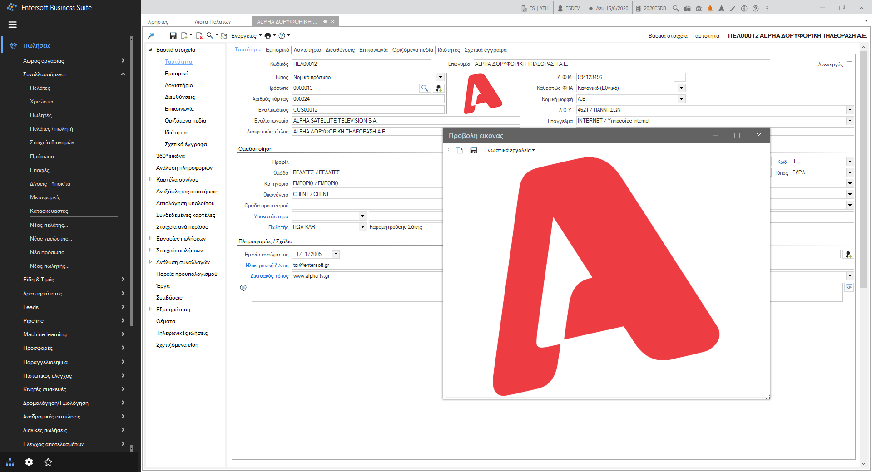Screen dimensions: 872x472
Task: Click the delete record icon with red X
Action: point(199,35)
